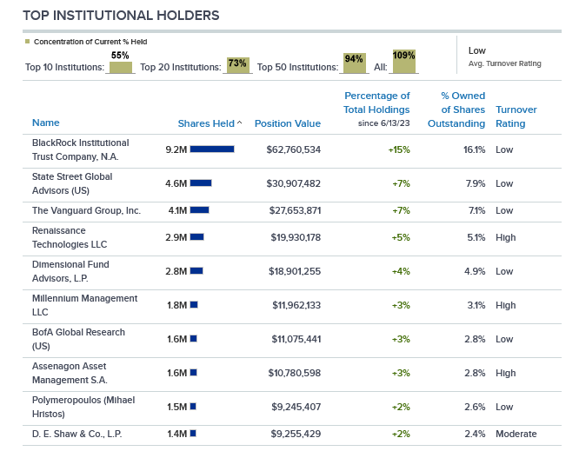Click the $27,653,871 position value
The image size is (579, 458).
click(x=295, y=210)
